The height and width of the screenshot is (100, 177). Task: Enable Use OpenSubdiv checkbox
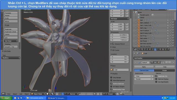pos(156,82)
